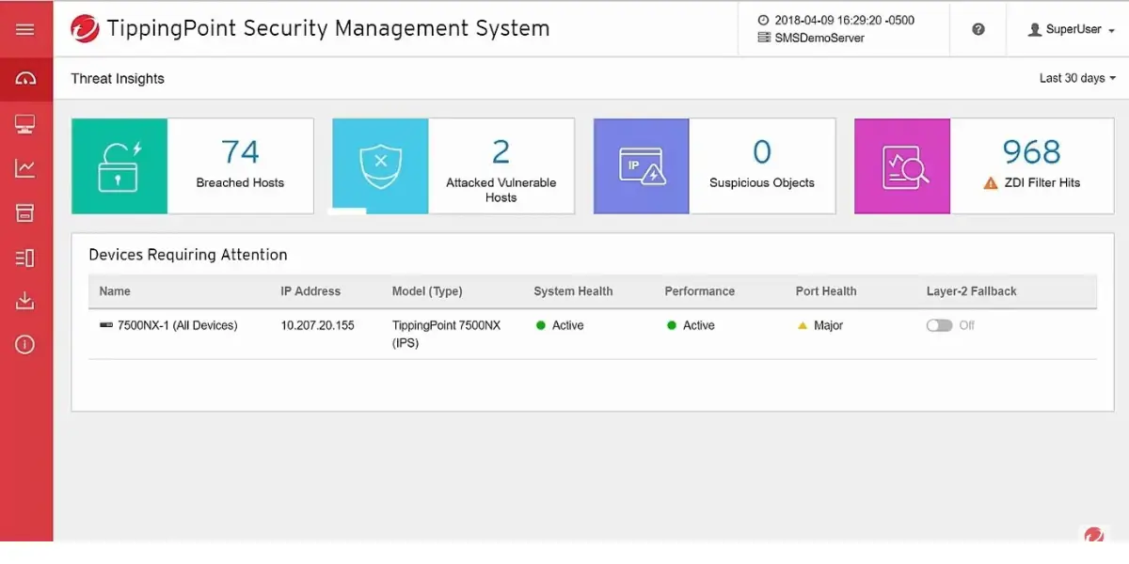The height and width of the screenshot is (564, 1129).
Task: Click the Major port health text
Action: tap(829, 325)
